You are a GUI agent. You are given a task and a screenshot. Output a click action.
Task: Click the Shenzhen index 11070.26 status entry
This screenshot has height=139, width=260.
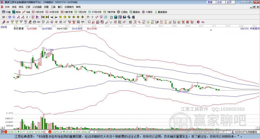click(69, 132)
